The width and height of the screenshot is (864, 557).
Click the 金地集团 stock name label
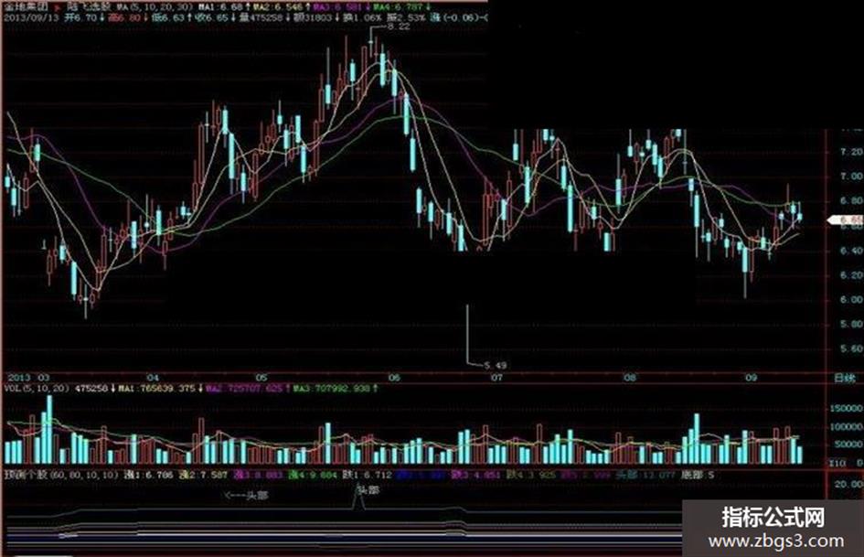click(x=26, y=7)
